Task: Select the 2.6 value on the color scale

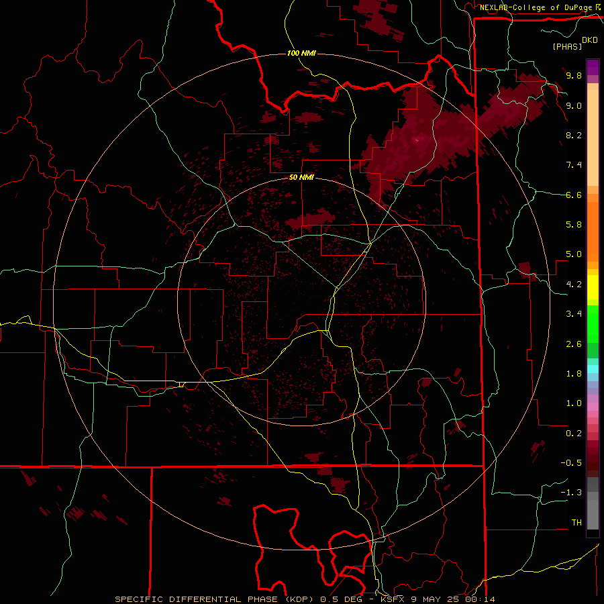Action: click(x=574, y=344)
